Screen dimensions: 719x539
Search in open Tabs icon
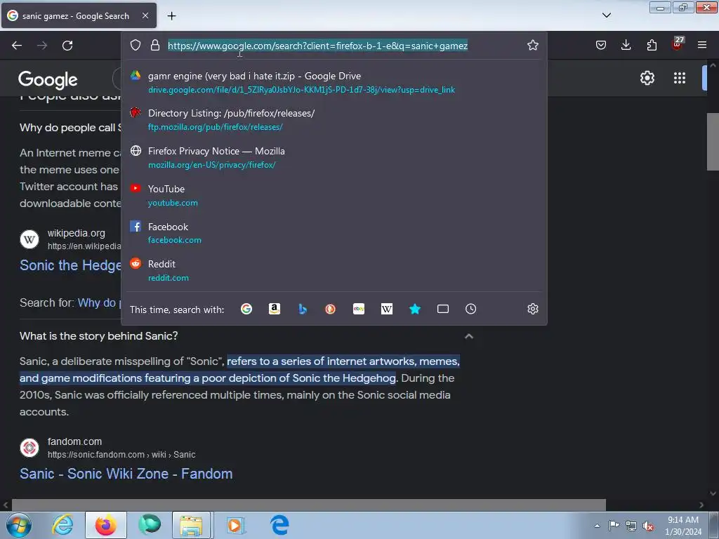[443, 309]
